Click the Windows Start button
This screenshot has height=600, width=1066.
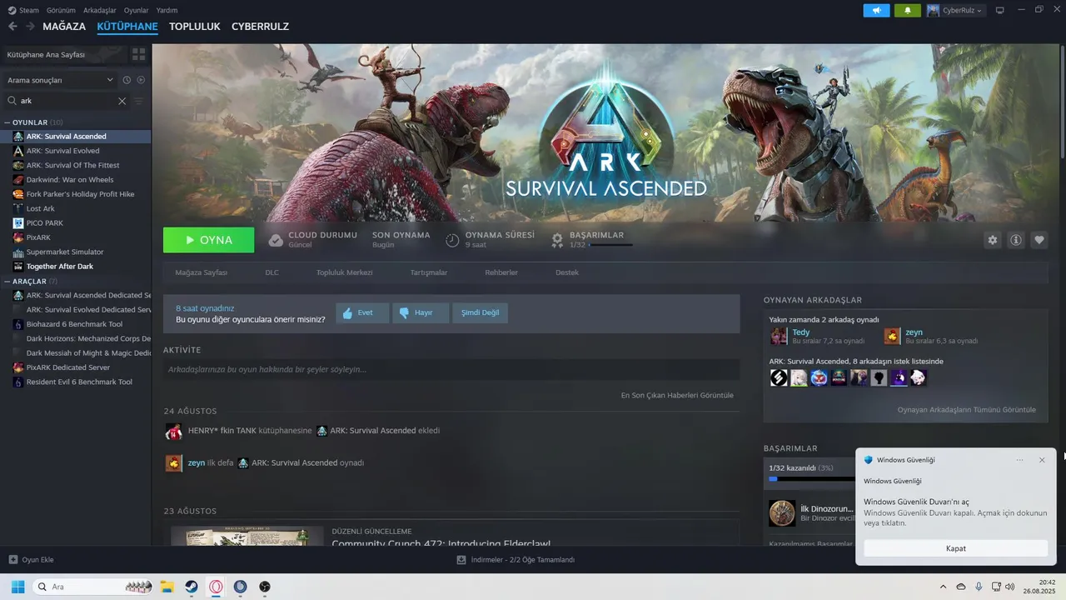click(x=17, y=587)
